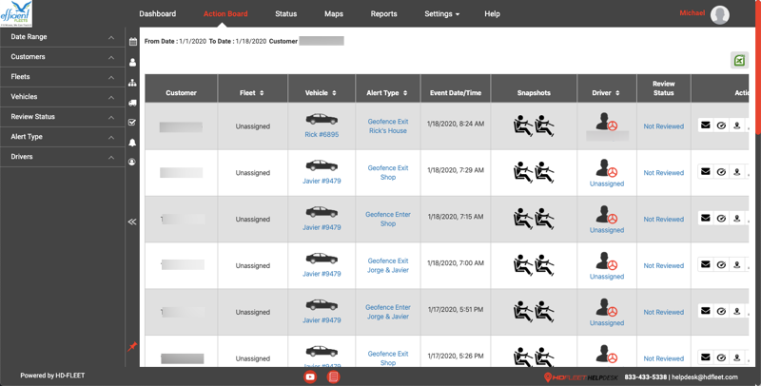Click email icon for 7:29 AM row
761x386 pixels.
tap(706, 172)
